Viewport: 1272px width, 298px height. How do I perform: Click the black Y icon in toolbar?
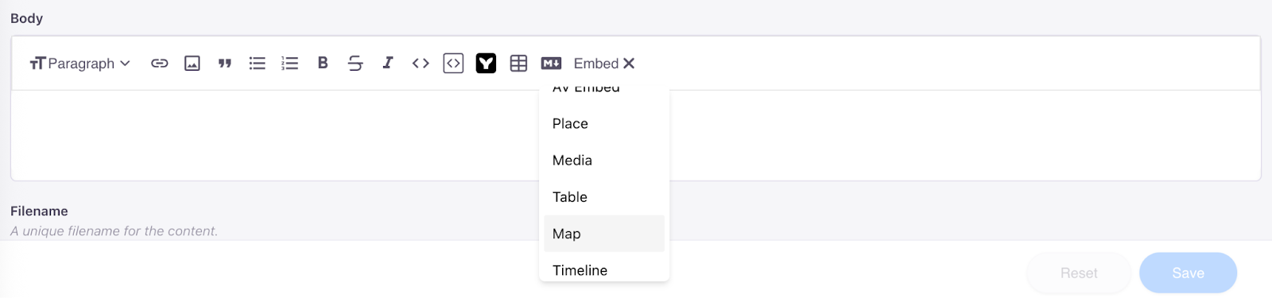click(486, 64)
